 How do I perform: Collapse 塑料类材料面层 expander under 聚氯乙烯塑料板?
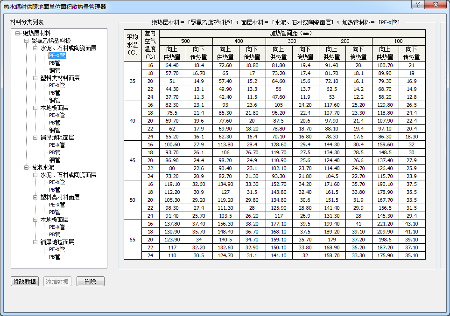pyautogui.click(x=35, y=78)
